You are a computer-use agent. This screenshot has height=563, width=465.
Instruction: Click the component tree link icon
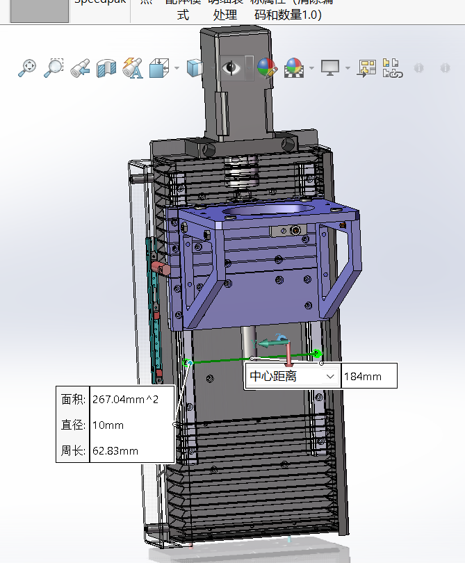tap(393, 68)
